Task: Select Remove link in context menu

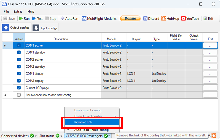Action: point(92,122)
